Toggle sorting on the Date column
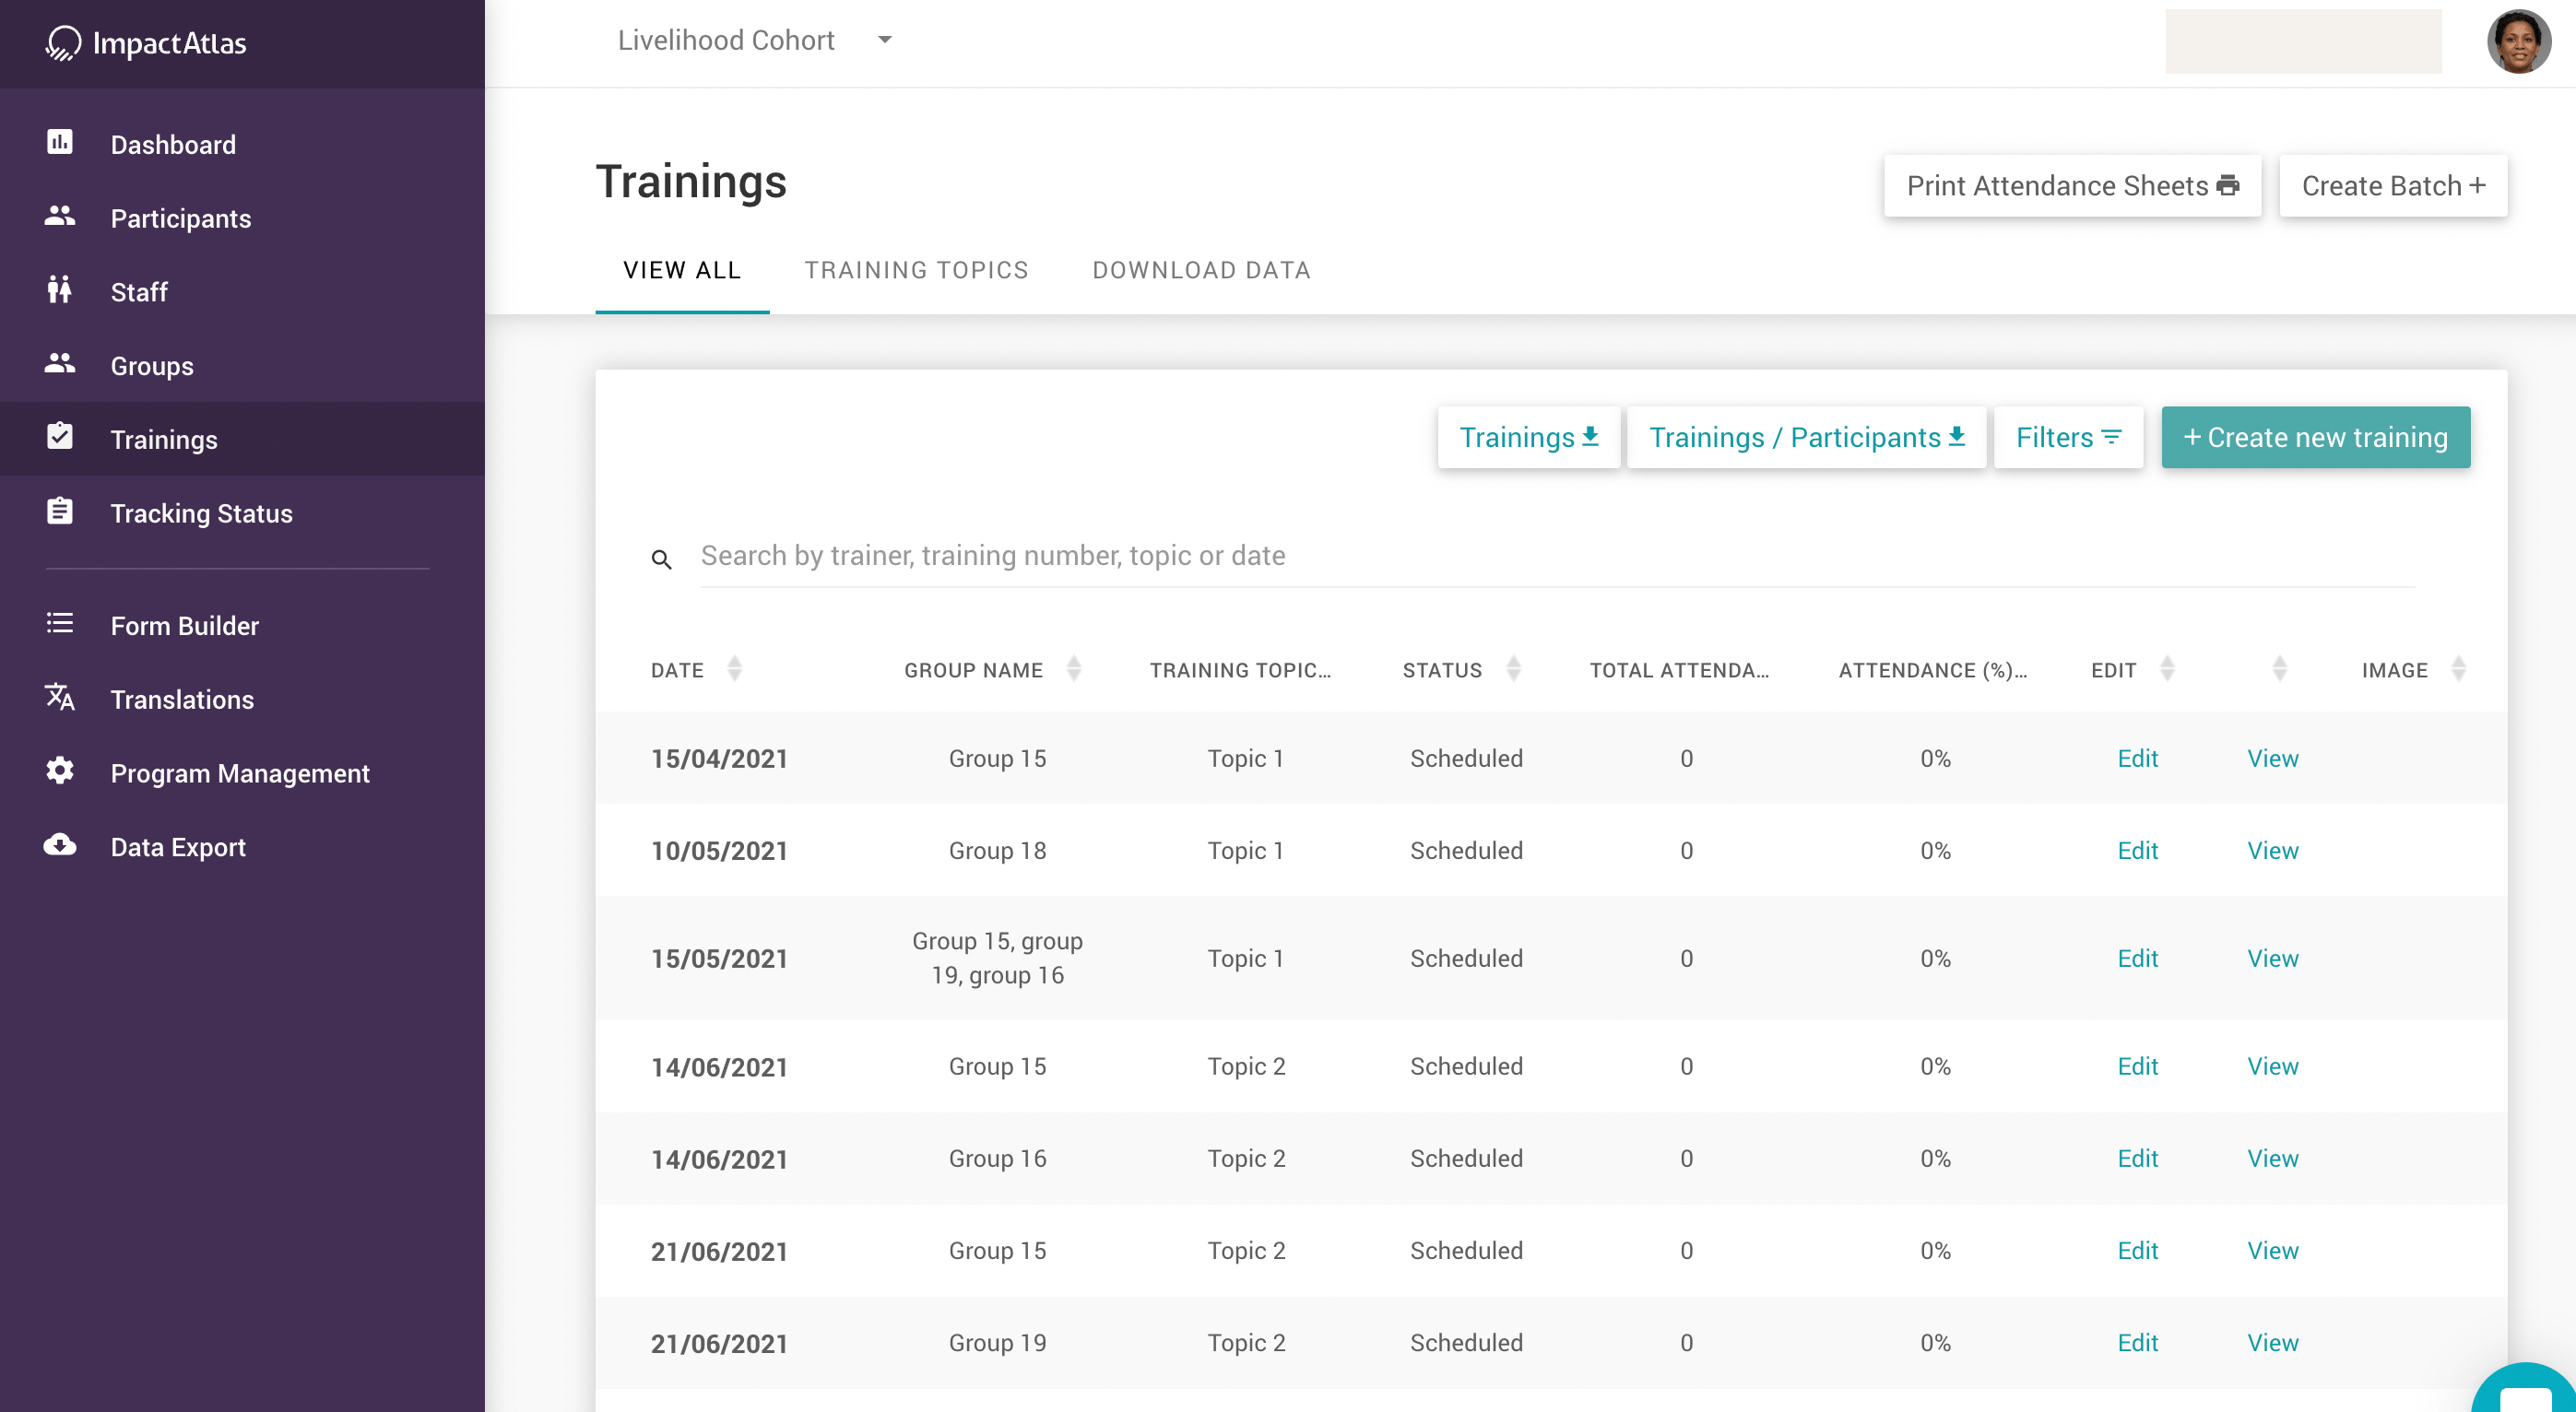This screenshot has height=1412, width=2576. (x=736, y=669)
